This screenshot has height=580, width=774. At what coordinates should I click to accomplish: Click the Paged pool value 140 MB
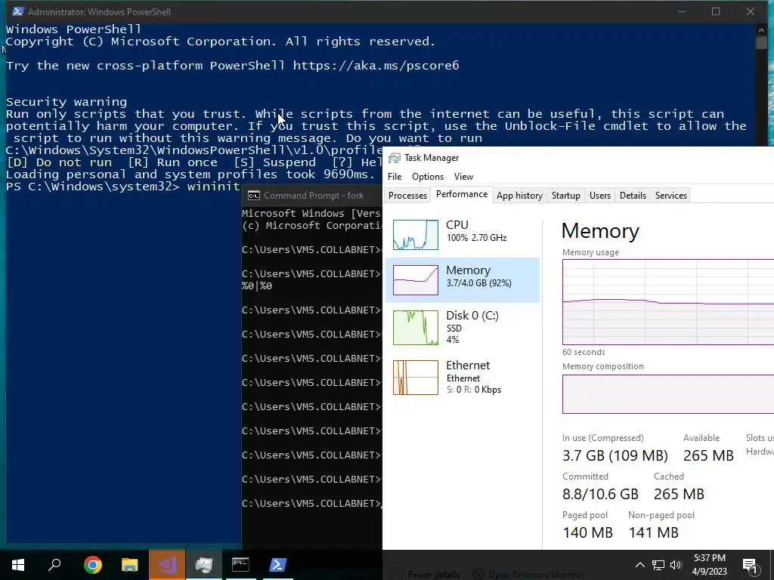pos(587,532)
